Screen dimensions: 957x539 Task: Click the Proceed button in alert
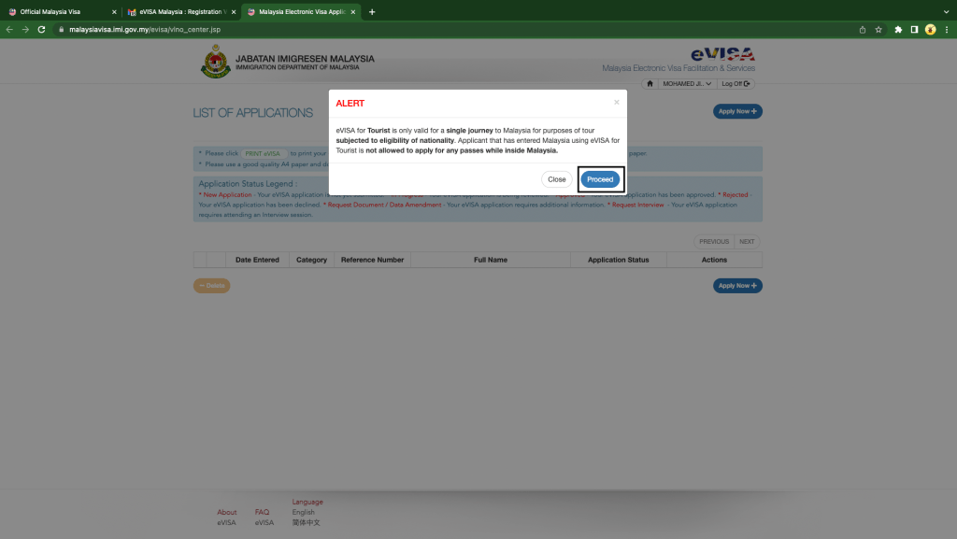(600, 179)
